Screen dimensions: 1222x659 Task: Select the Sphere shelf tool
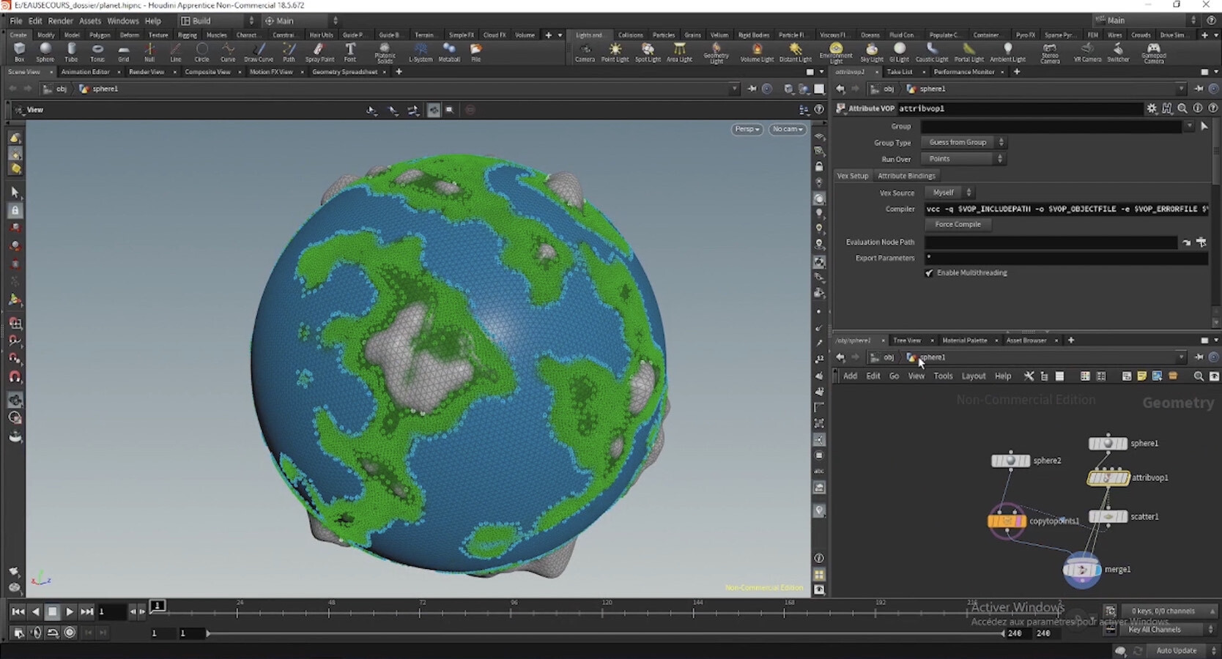pyautogui.click(x=45, y=50)
